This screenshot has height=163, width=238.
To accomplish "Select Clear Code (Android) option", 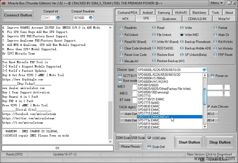I will click(x=135, y=48).
